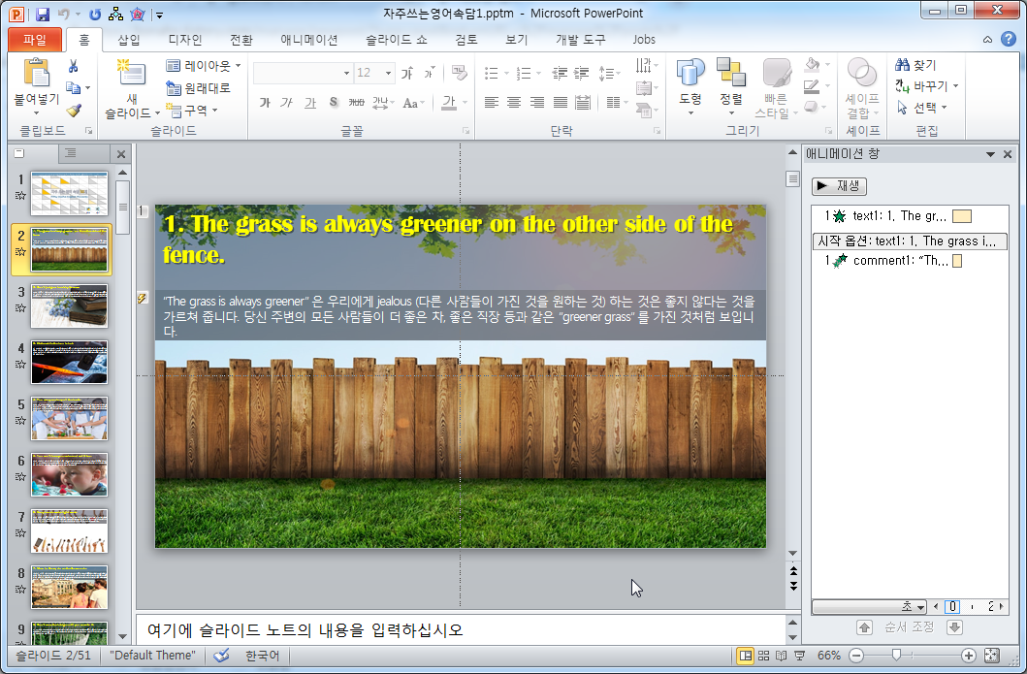Switch to Normal view in status bar
The height and width of the screenshot is (674, 1027).
click(x=745, y=655)
